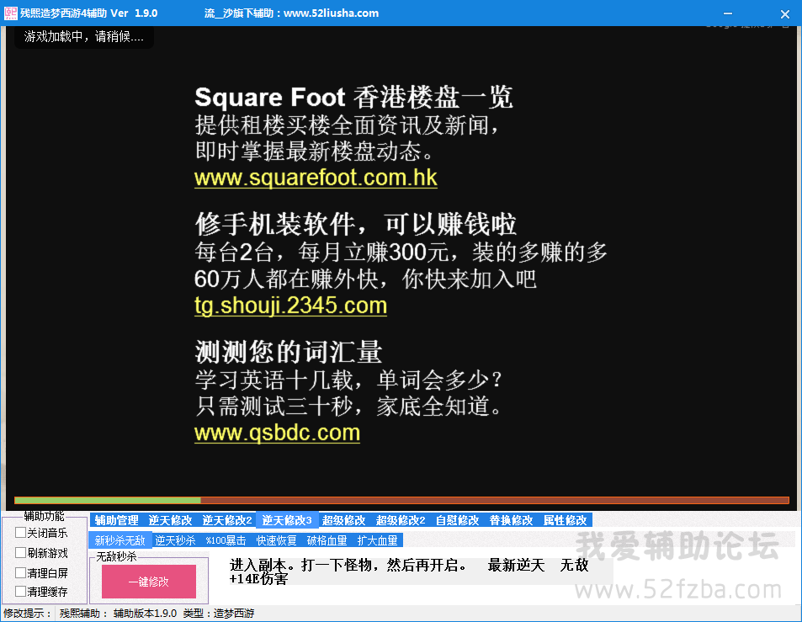The height and width of the screenshot is (622, 802).
Task: Select the 逆天修改3 tab
Action: 287,520
